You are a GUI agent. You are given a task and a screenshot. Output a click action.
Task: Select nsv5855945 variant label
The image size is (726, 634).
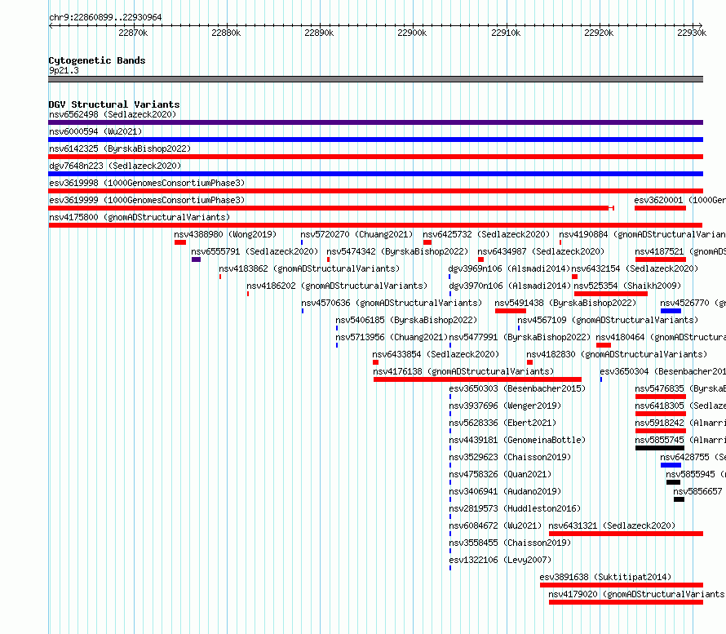[696, 474]
